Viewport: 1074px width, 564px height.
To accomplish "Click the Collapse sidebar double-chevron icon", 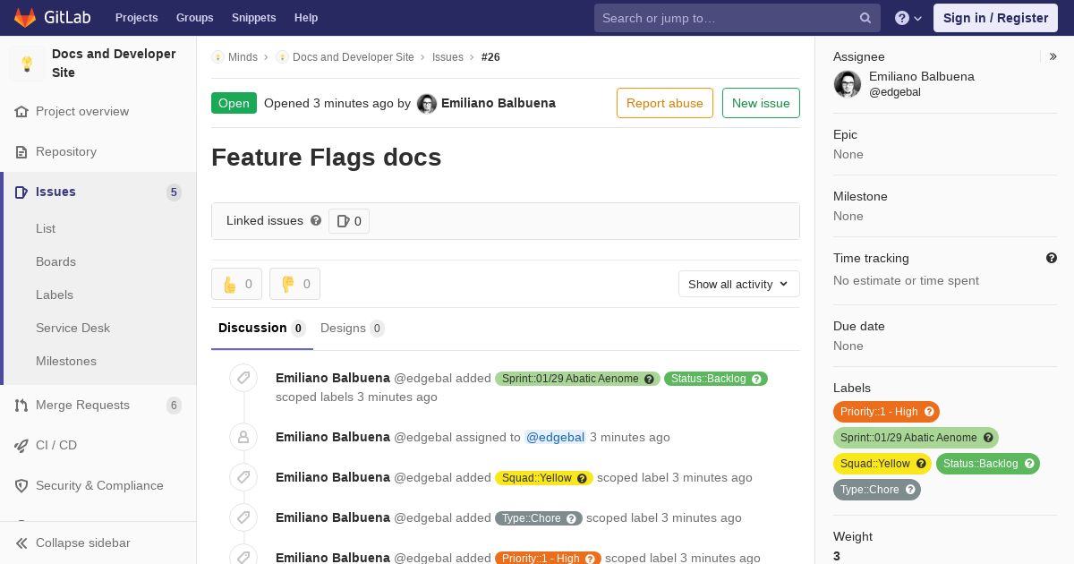I will coord(21,543).
